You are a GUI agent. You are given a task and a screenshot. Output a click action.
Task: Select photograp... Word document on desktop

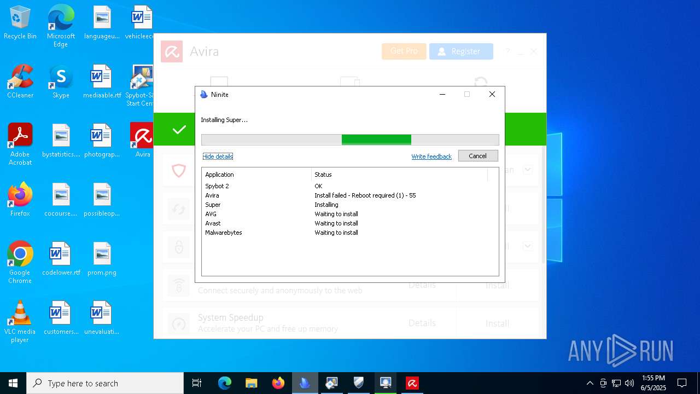pyautogui.click(x=102, y=141)
